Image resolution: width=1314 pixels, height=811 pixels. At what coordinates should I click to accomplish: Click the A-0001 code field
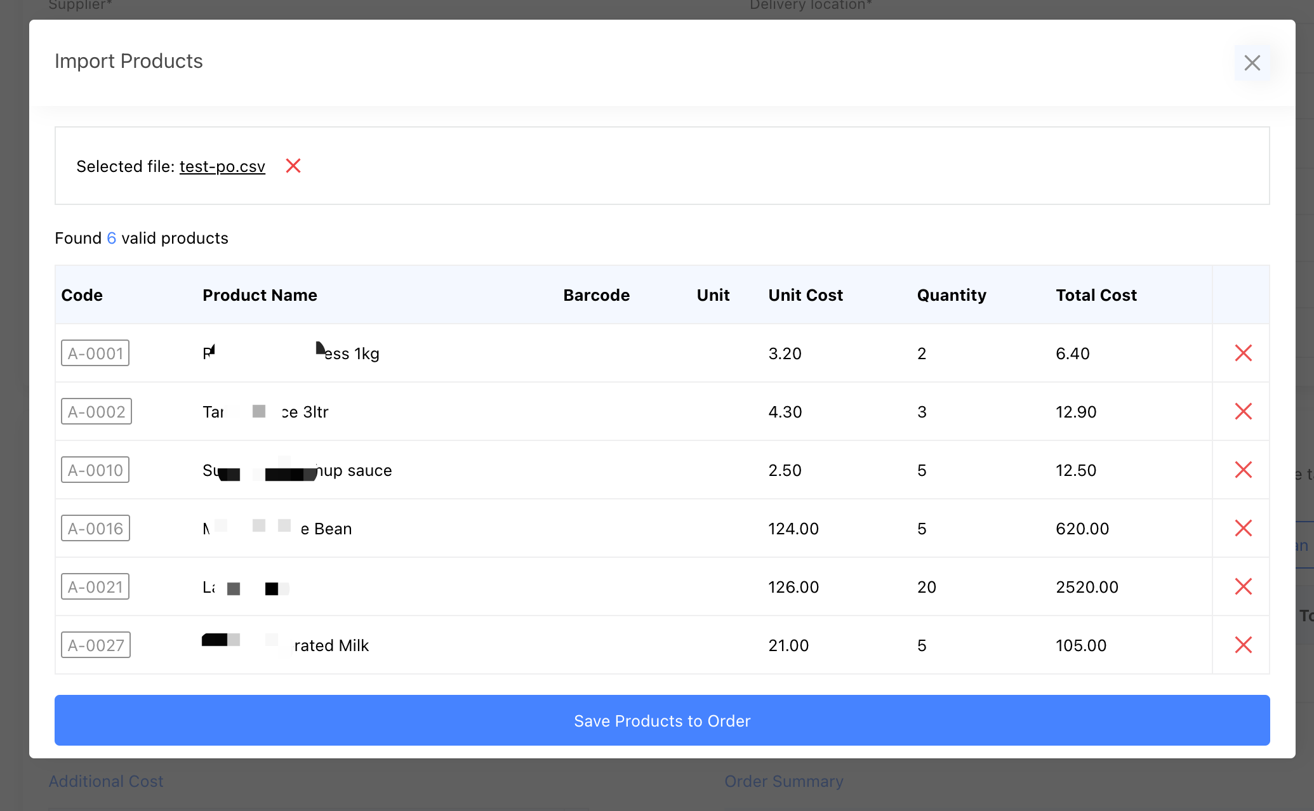coord(95,353)
